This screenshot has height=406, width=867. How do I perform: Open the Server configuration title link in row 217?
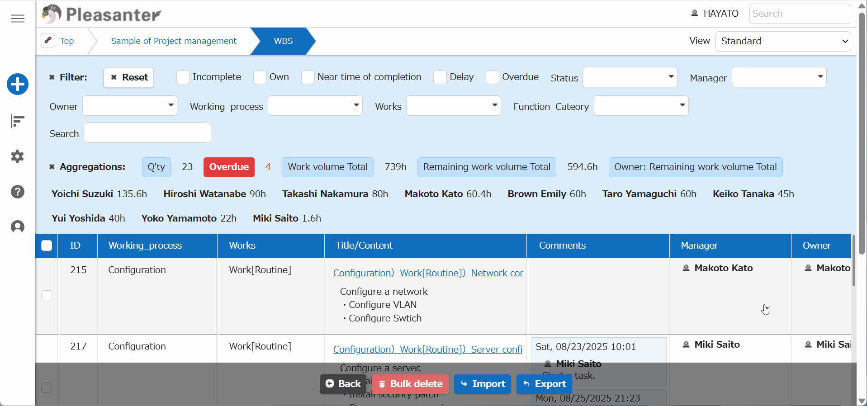pos(428,349)
